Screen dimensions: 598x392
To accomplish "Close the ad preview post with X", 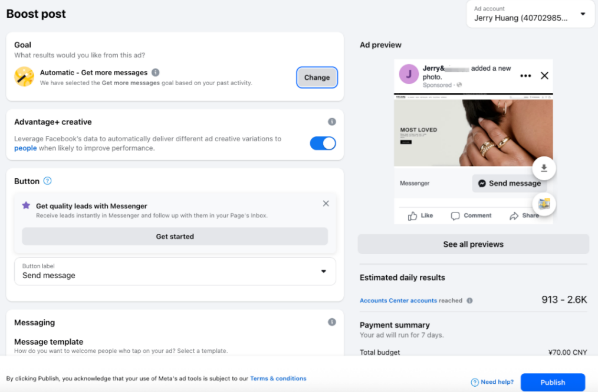I will (x=544, y=76).
